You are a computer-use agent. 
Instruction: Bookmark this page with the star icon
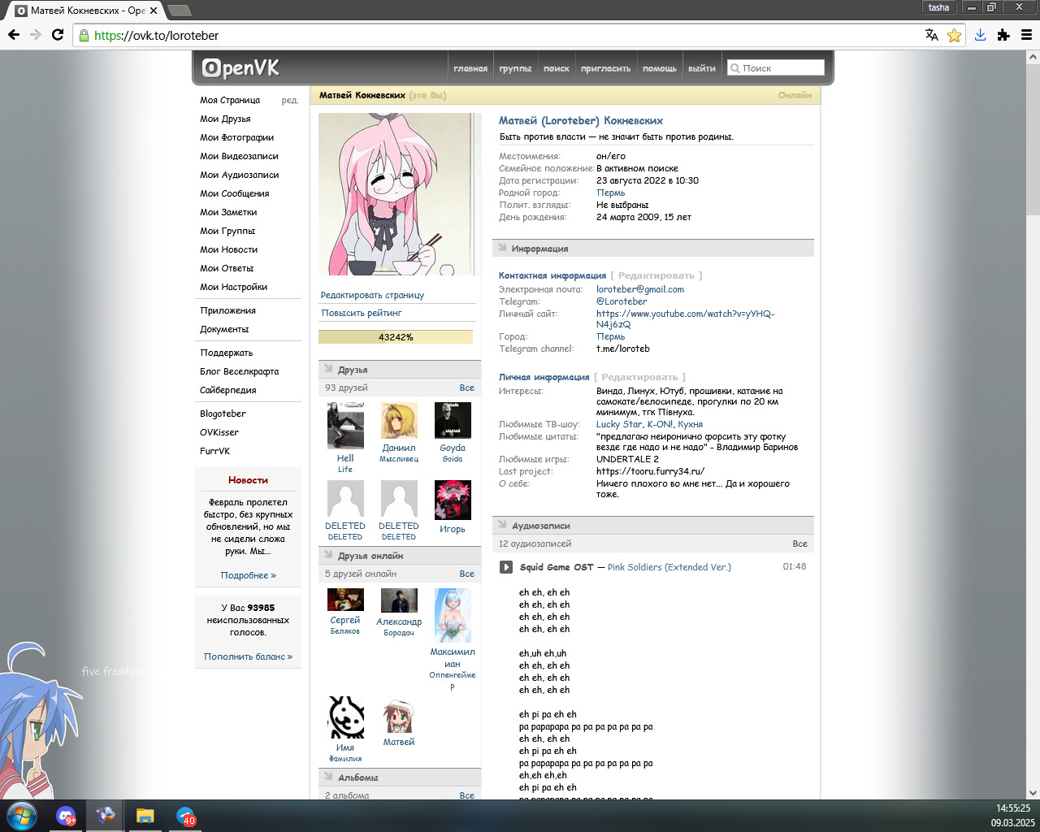pyautogui.click(x=954, y=35)
